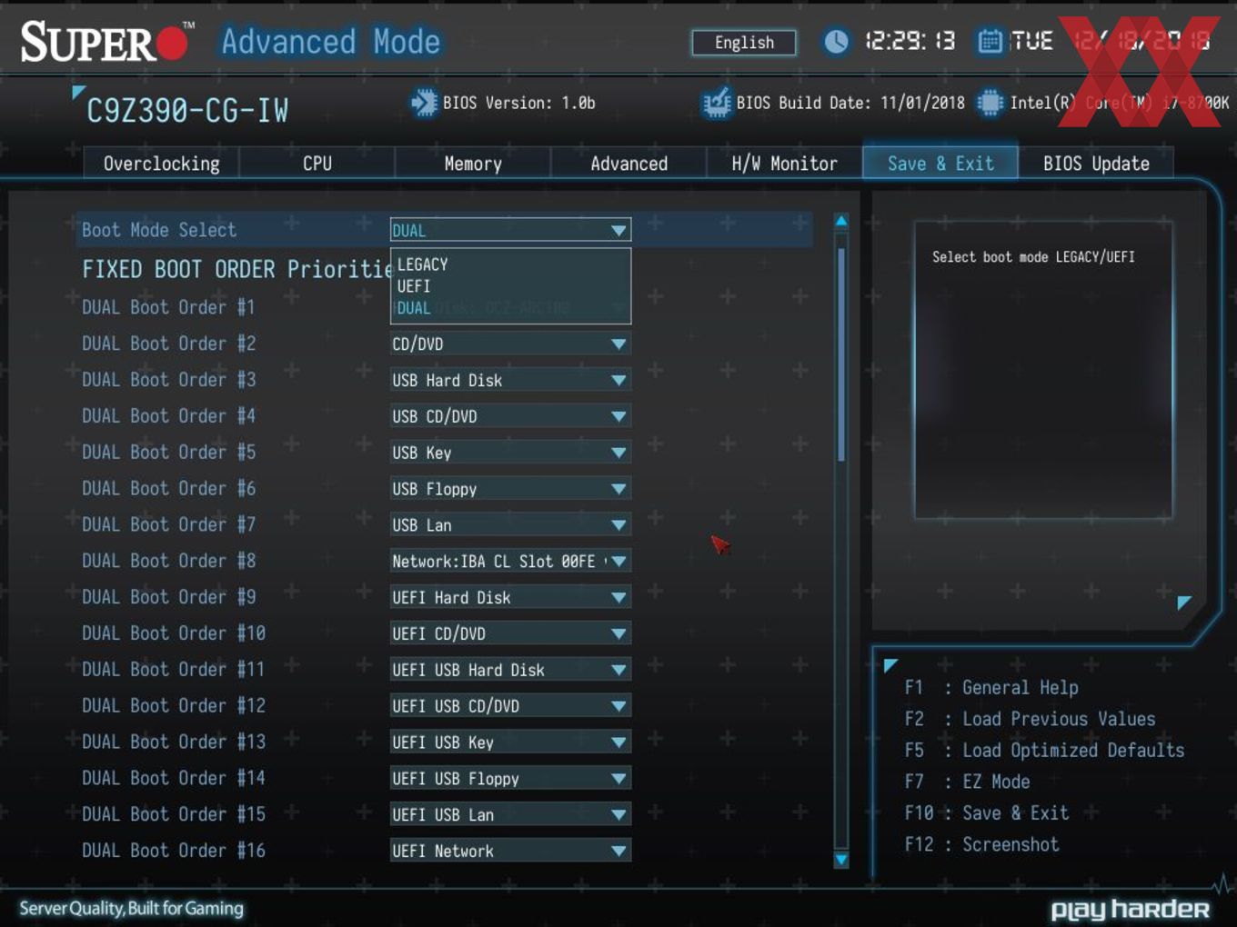Select the DUAL Boot Order #10 label
Screen dimensions: 1237x927
point(174,633)
